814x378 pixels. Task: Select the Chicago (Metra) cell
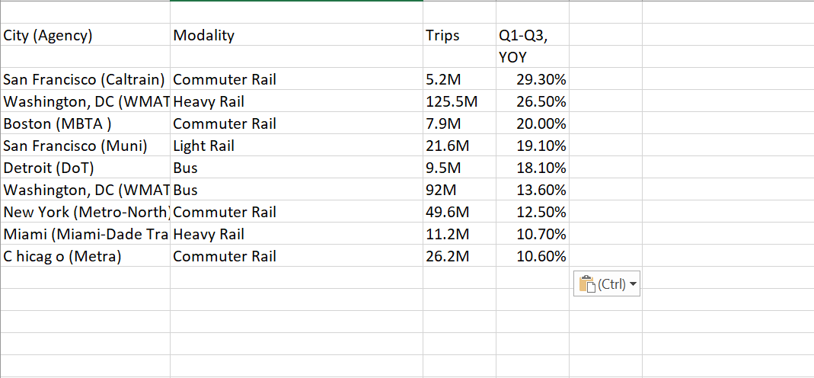(62, 256)
